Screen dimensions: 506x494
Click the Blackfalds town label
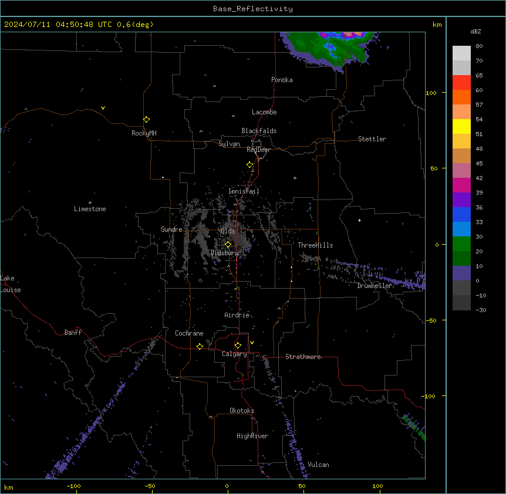[259, 131]
